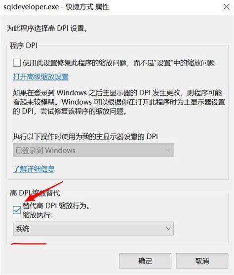
Task: Open the 了解详细信息 link
Action: tap(34, 169)
